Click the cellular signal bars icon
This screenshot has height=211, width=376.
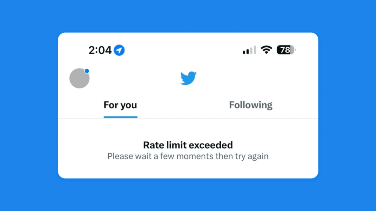(x=249, y=50)
